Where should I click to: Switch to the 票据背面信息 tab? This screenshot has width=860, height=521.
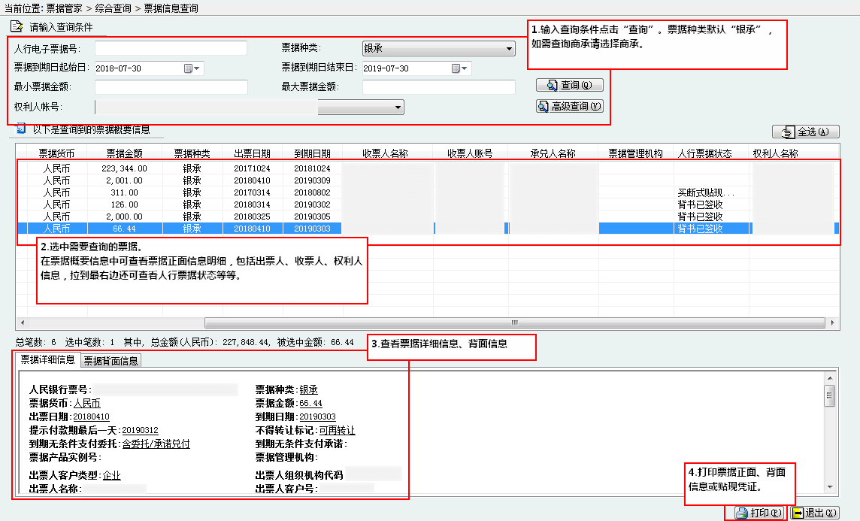coord(111,361)
